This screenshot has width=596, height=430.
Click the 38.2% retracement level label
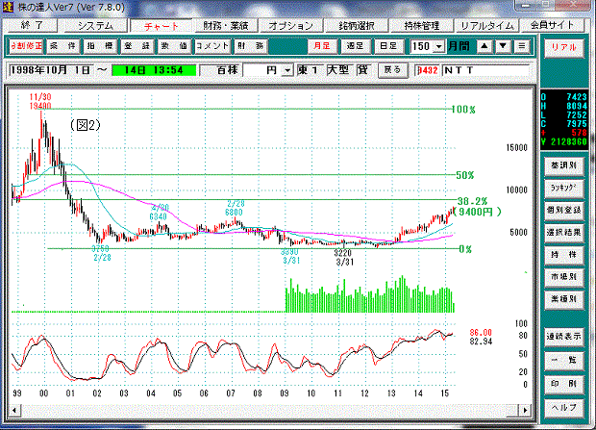(472, 201)
